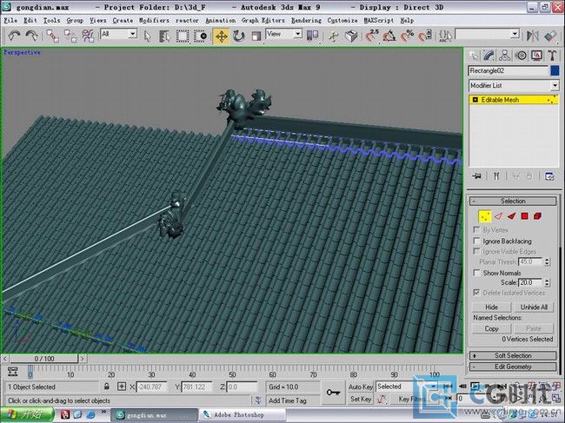Click the Pin Stack icon
565x423 pixels.
tap(476, 176)
